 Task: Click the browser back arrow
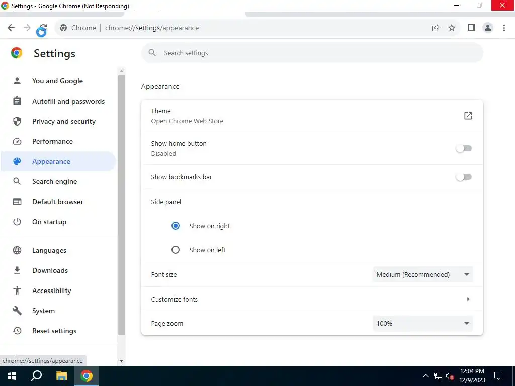(x=11, y=28)
